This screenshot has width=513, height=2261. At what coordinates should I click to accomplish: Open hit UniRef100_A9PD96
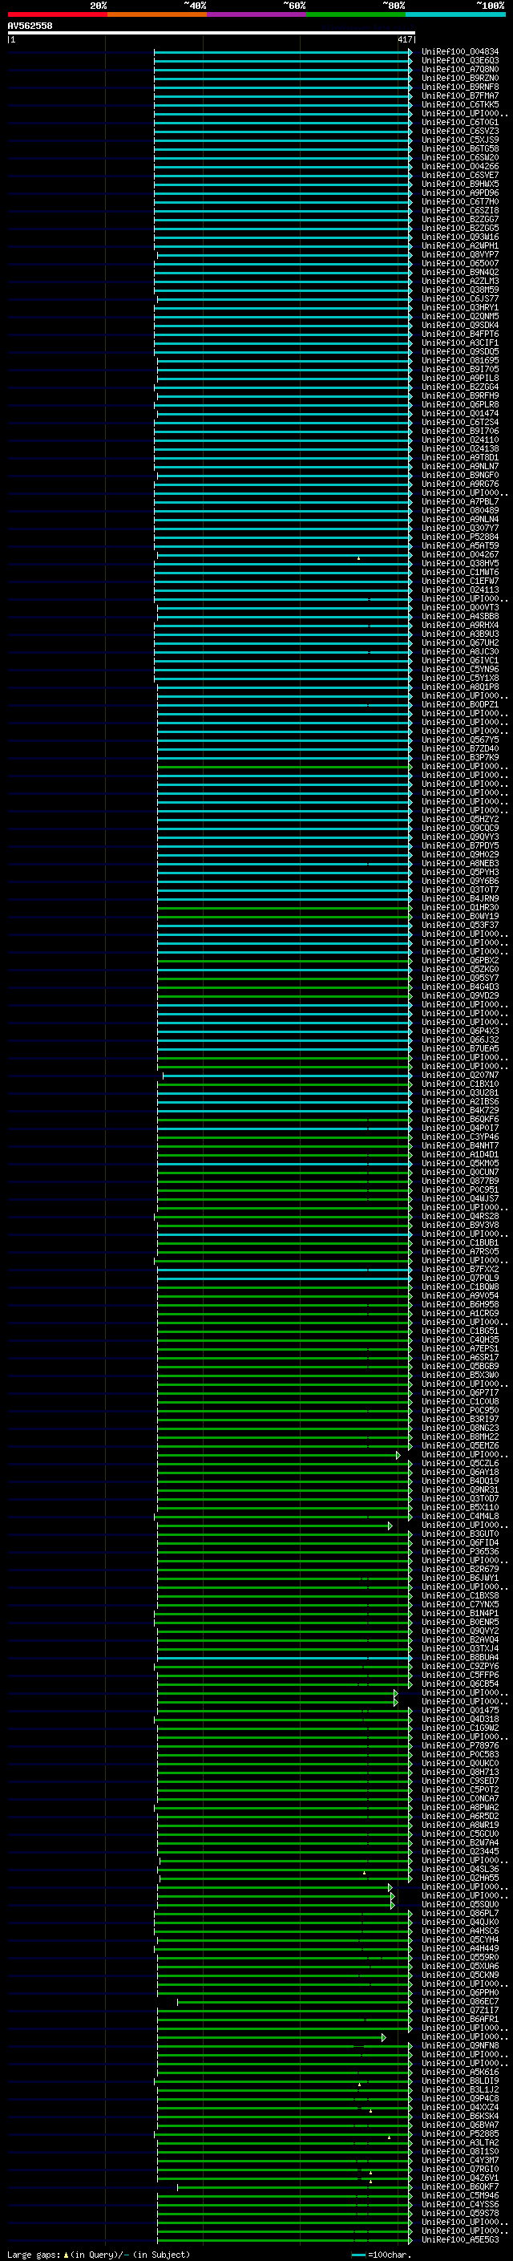coord(460,193)
